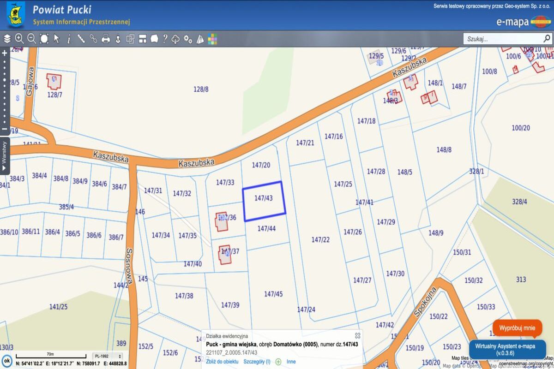This screenshot has height=369, width=554.
Task: Open the settings gears icon
Action: [x=188, y=39]
